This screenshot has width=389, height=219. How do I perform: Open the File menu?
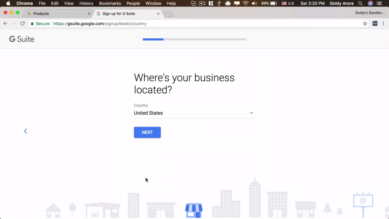click(x=42, y=3)
